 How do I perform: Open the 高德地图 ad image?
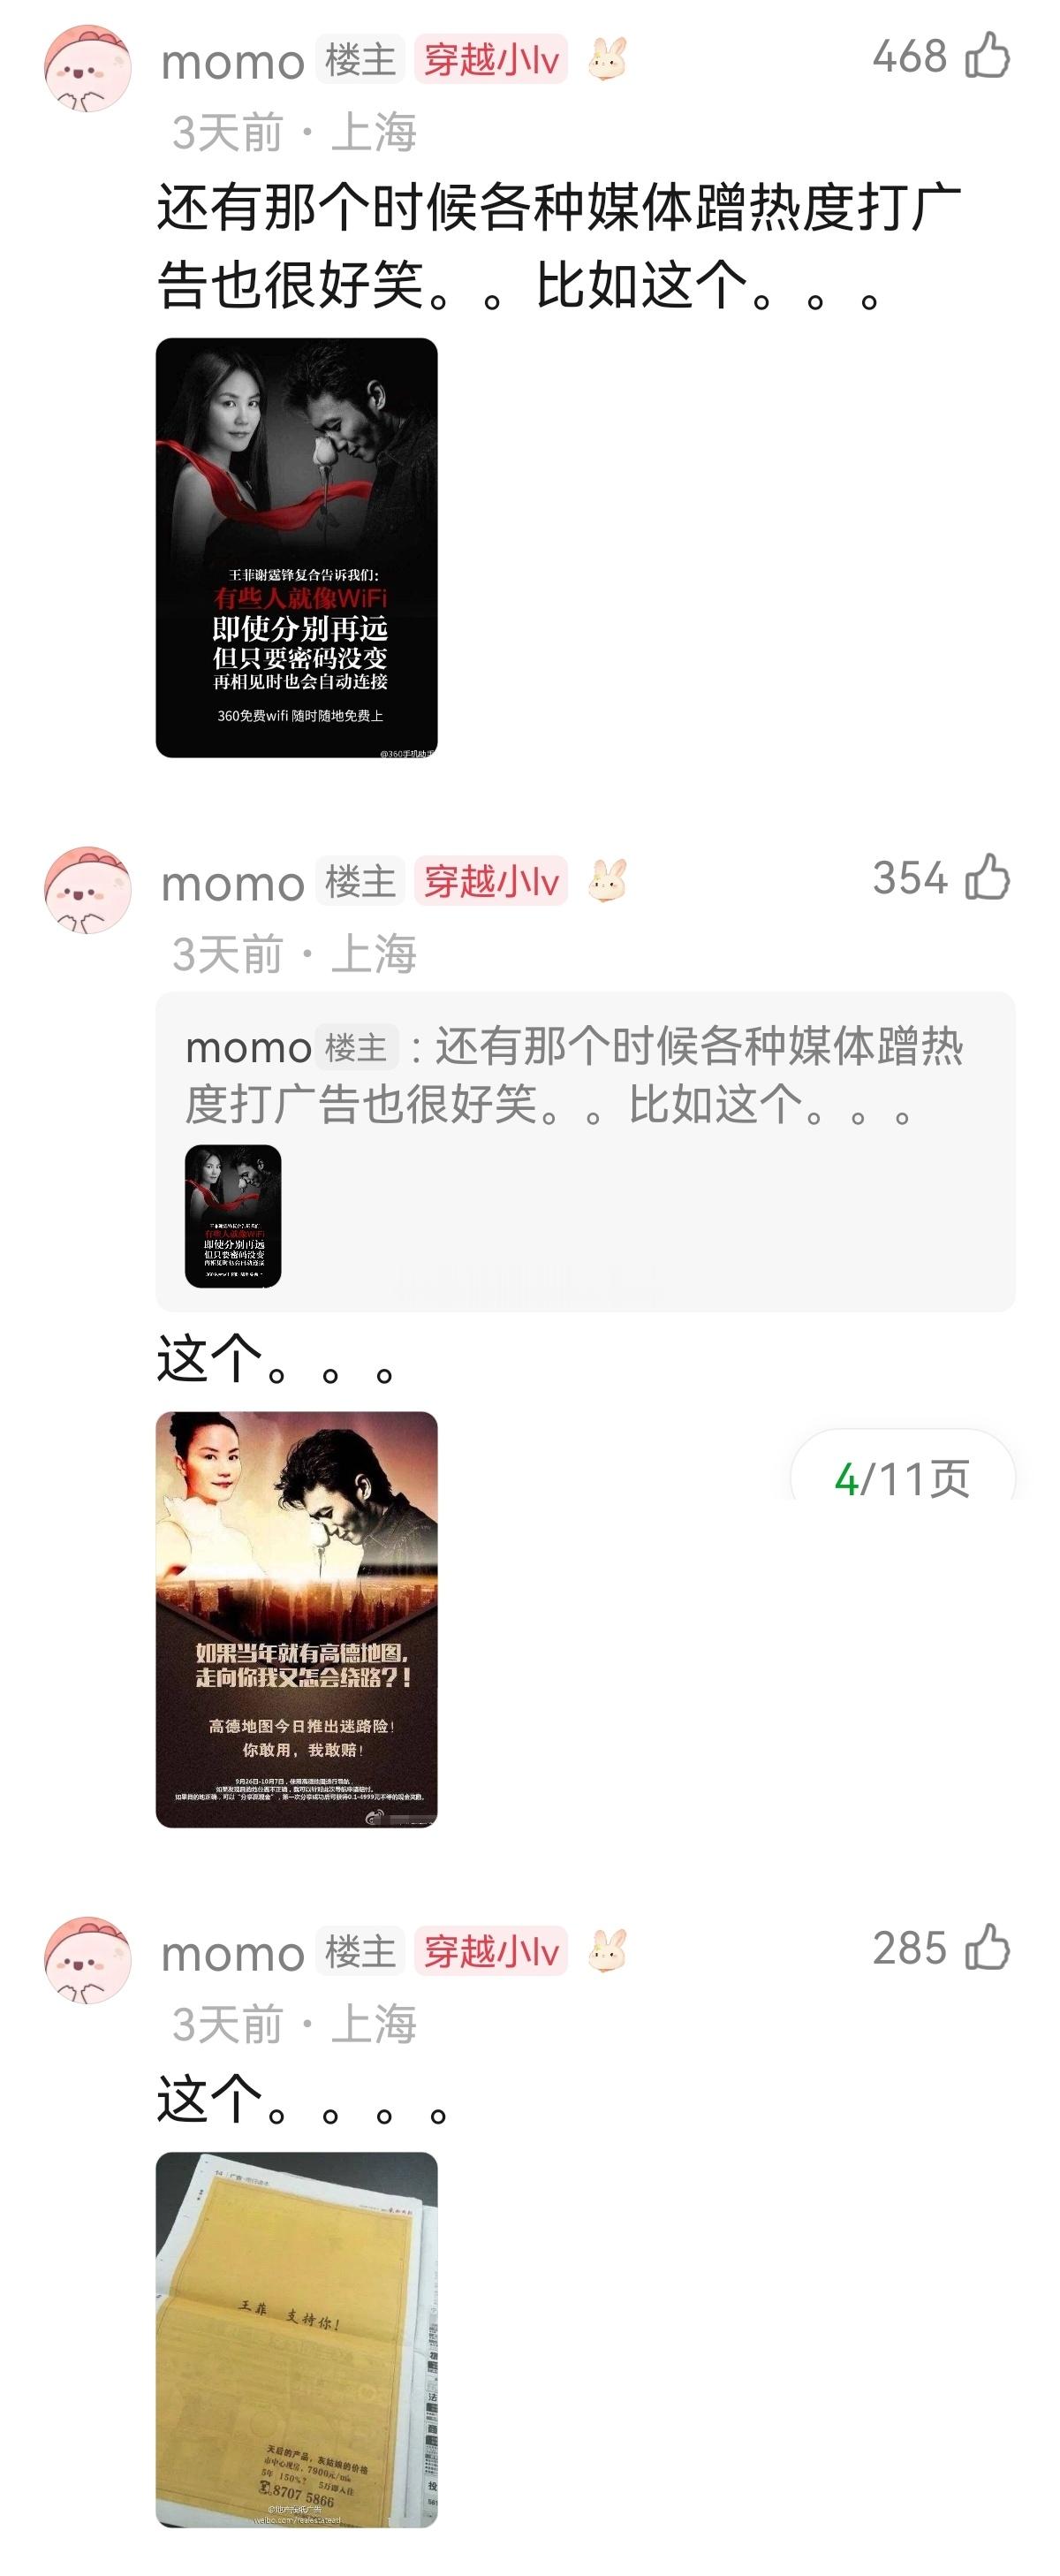[x=297, y=1619]
